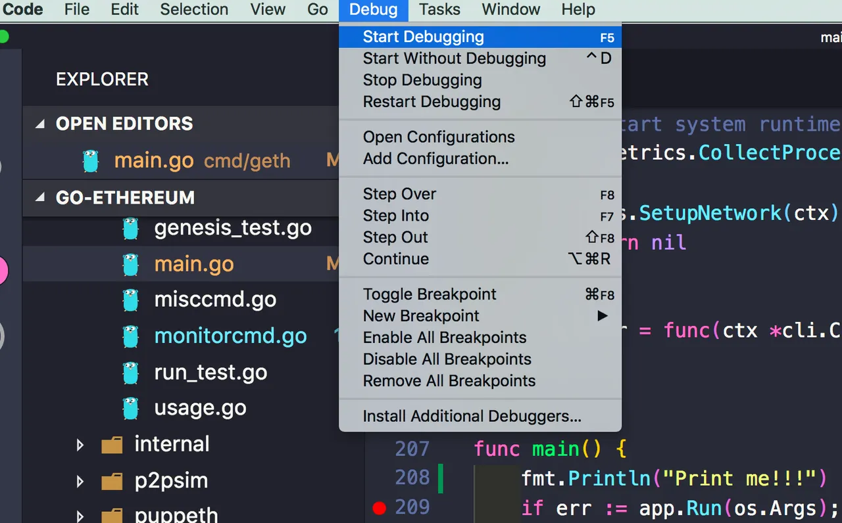
Task: Open the File menu
Action: coord(77,10)
